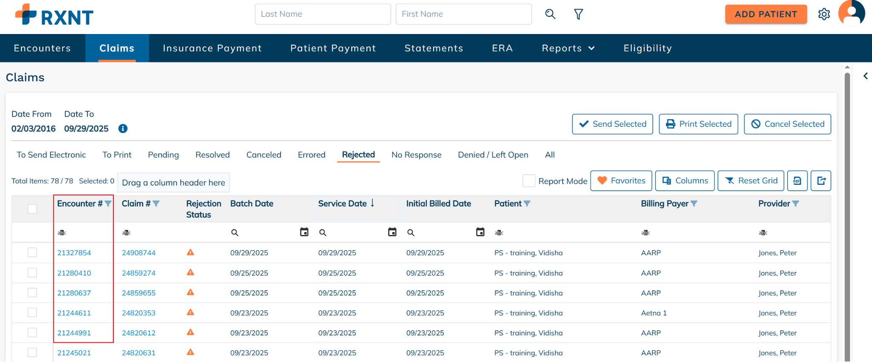
Task: Switch to the No Response tab
Action: [x=416, y=155]
